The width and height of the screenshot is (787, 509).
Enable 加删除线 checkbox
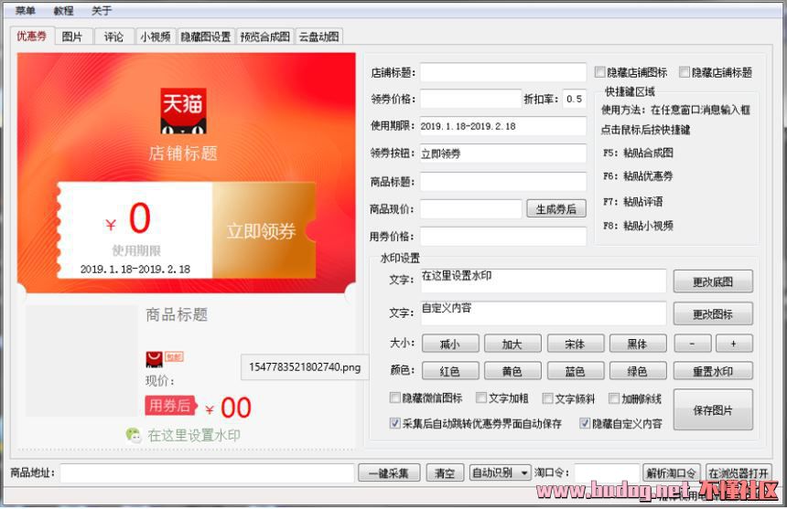click(614, 398)
